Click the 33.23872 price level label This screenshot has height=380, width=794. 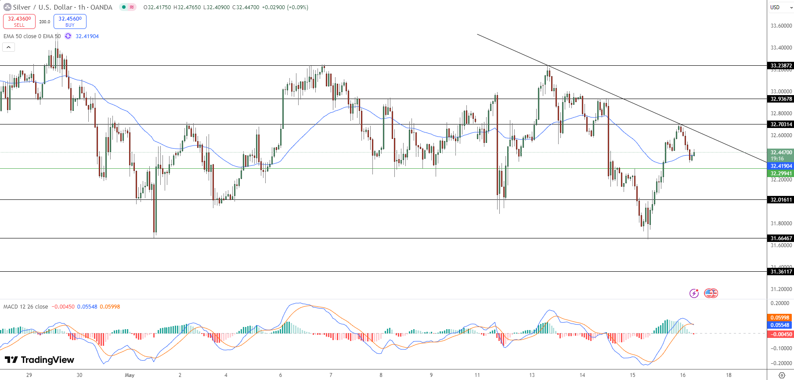(781, 66)
